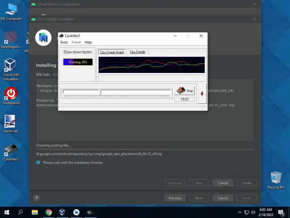
Task: Close the Cpukiller3 window
Action: click(201, 36)
